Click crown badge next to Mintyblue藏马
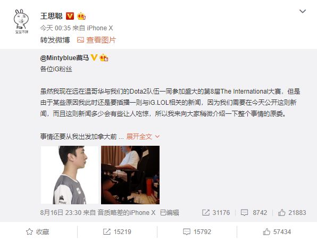317x241 pixels. [x=104, y=57]
